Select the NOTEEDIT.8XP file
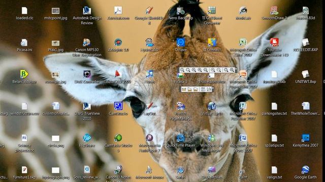 coord(306,42)
